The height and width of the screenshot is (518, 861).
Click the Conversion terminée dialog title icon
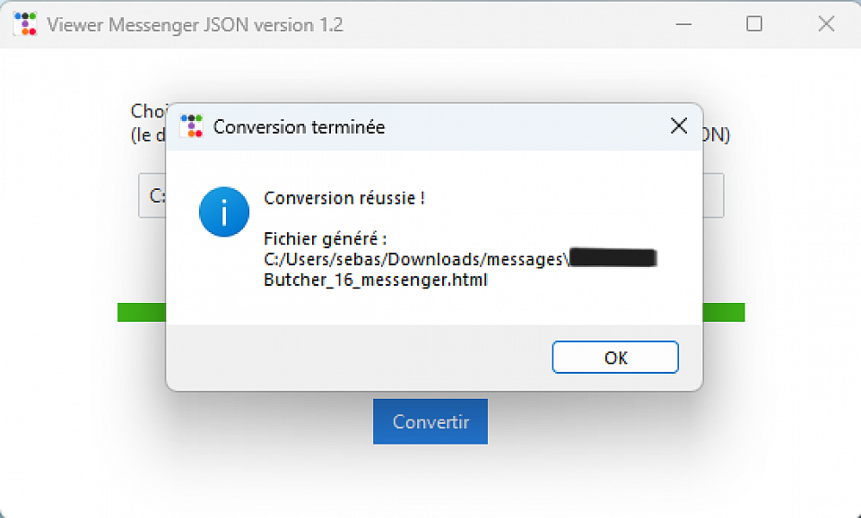click(191, 126)
